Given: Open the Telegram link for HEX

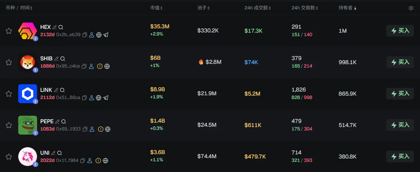Looking at the screenshot, I should (106, 35).
